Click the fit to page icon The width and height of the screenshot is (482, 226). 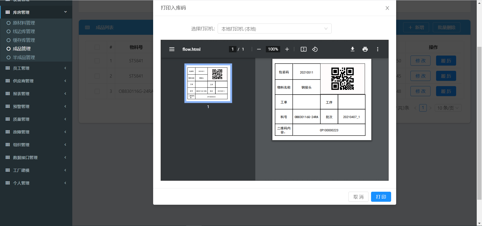pyautogui.click(x=304, y=49)
